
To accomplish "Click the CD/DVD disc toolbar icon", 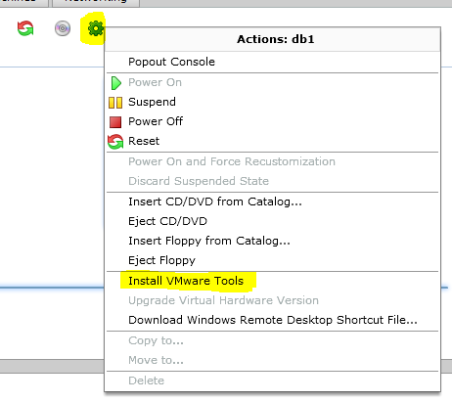I will pos(63,28).
